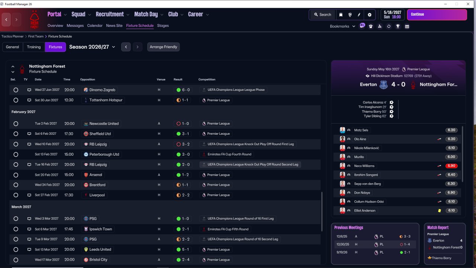Click the trophy shortcut icon

click(x=398, y=26)
